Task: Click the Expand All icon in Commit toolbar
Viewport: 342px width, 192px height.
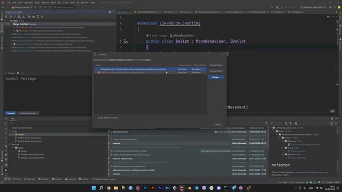Action: point(38,17)
